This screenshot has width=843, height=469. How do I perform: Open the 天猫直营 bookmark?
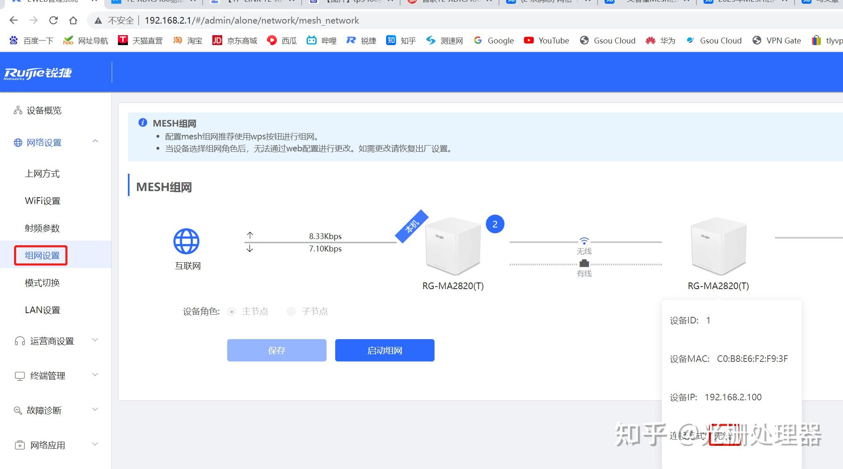(140, 41)
